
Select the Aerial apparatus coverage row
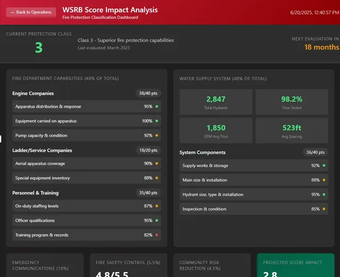87,163
